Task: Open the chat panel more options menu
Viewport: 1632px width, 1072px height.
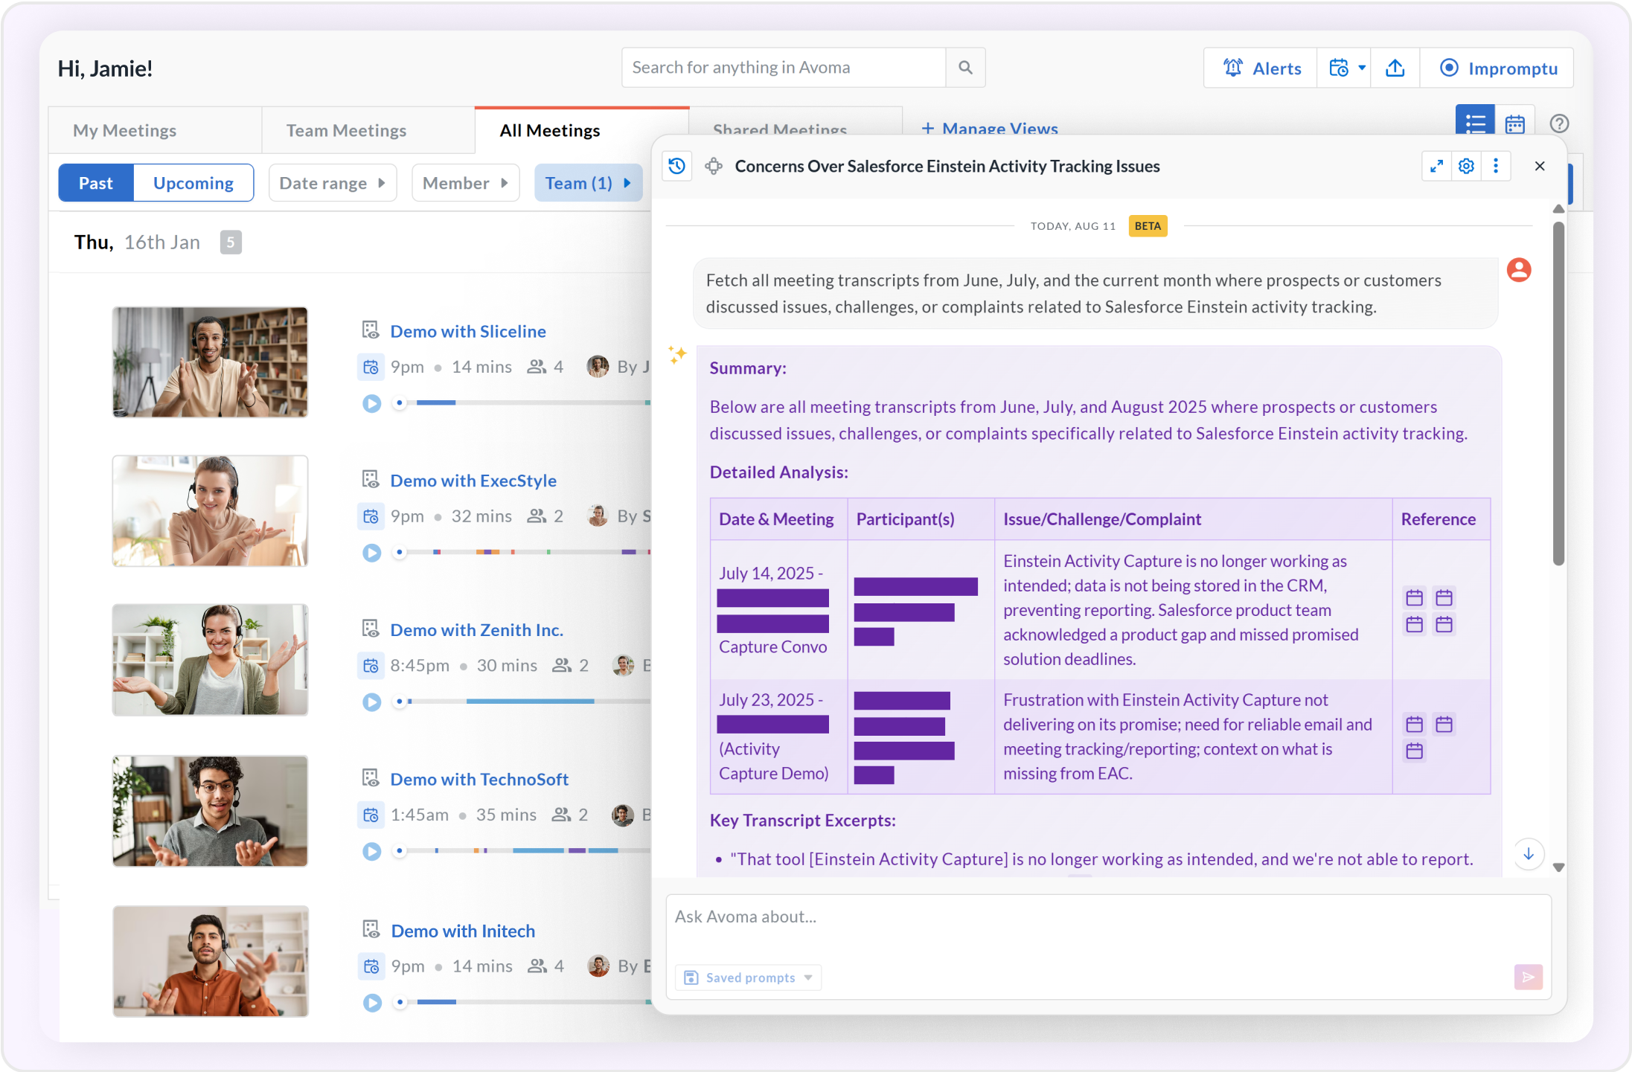Action: 1496,166
